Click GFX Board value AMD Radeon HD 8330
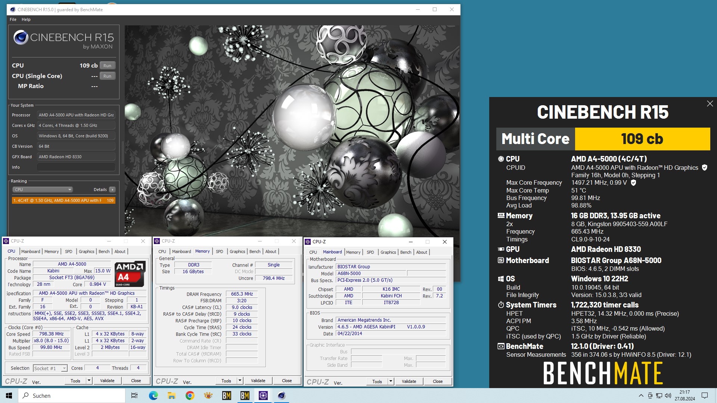This screenshot has width=717, height=403. [x=76, y=157]
